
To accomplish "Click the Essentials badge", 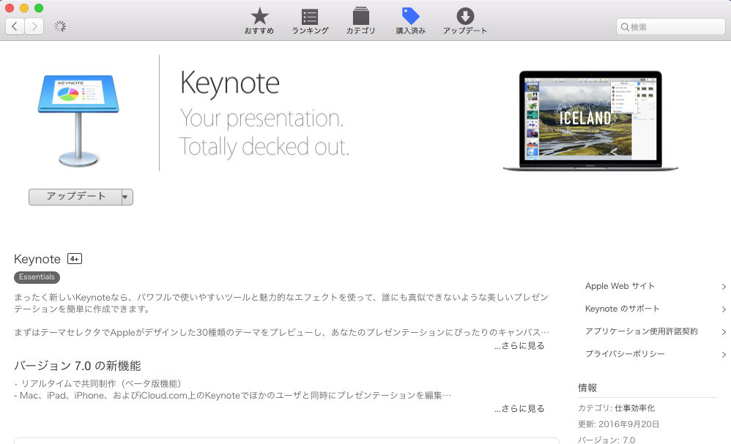I will click(x=37, y=277).
